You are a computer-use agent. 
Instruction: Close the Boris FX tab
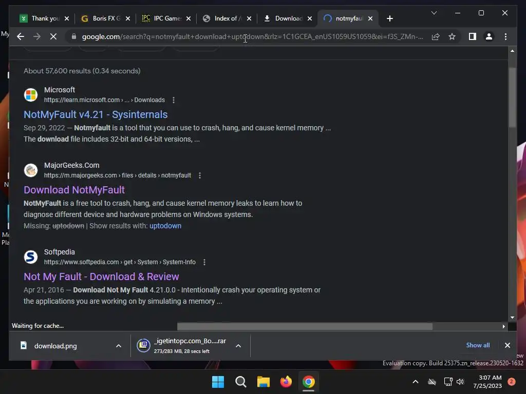click(127, 18)
